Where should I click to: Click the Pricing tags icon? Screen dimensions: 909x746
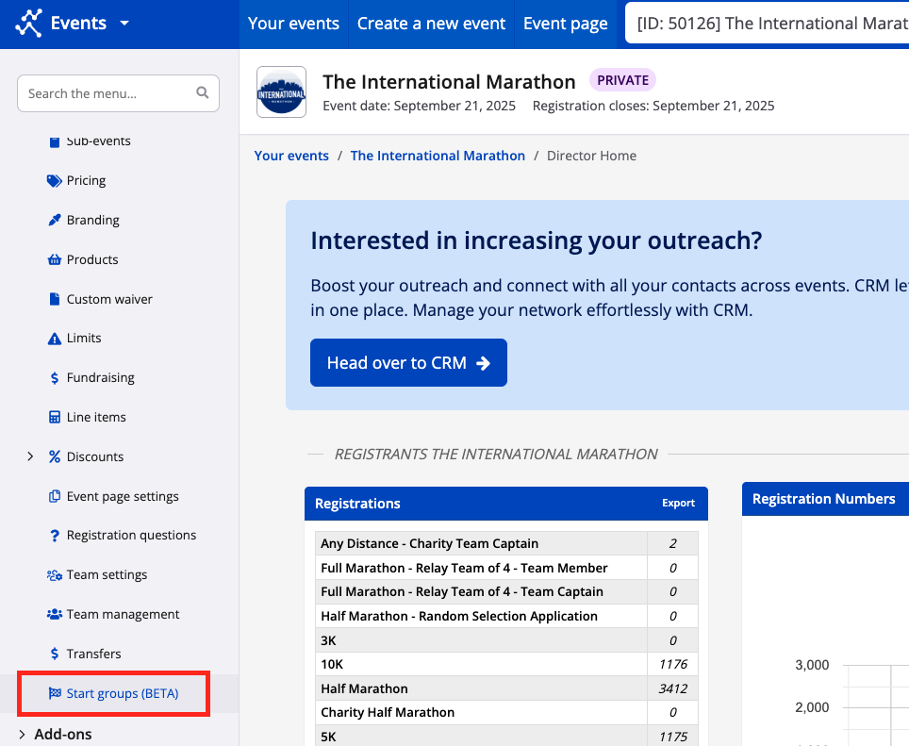[x=55, y=180]
